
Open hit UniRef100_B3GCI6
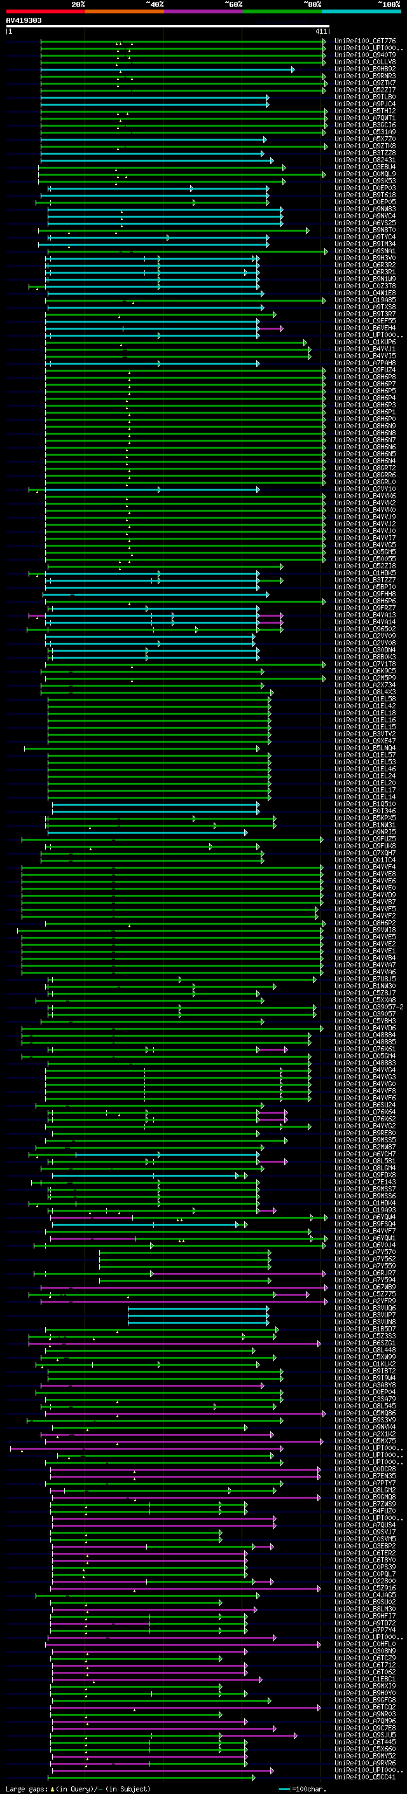(x=364, y=125)
